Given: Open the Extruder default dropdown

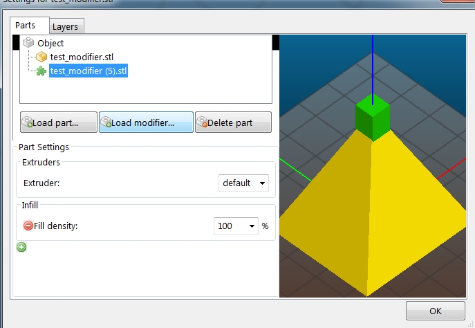Looking at the screenshot, I should [244, 183].
